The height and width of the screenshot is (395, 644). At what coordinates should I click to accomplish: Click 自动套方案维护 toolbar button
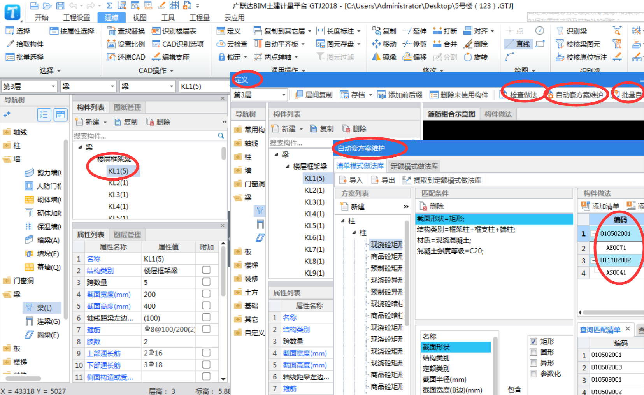click(575, 95)
